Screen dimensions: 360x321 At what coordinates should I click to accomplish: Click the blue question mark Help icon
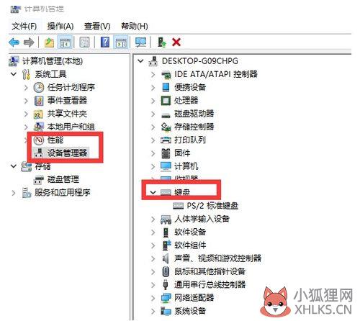[105, 42]
